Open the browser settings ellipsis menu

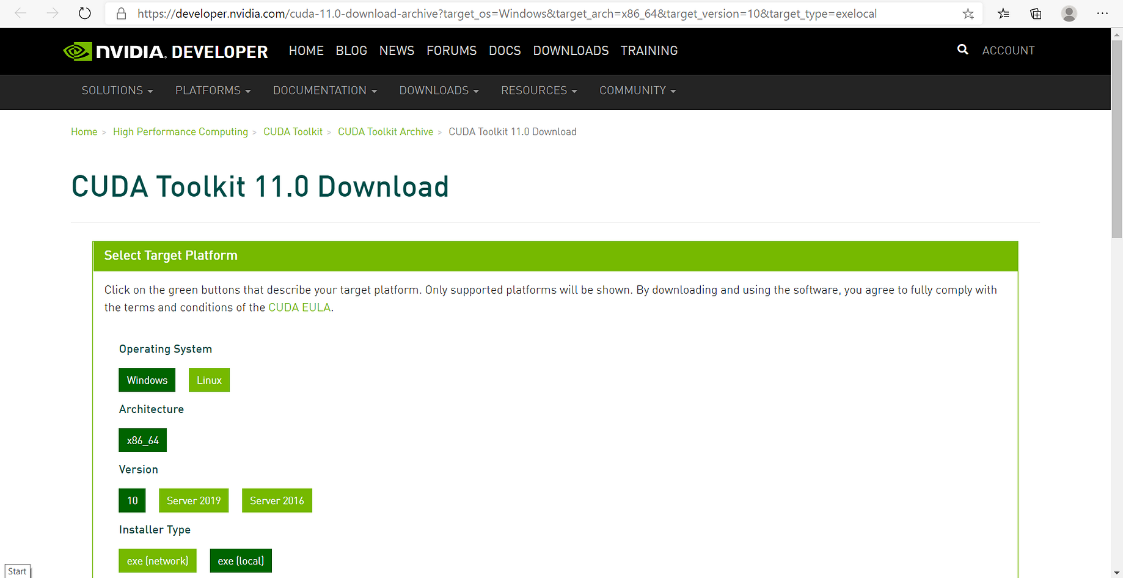[1102, 13]
